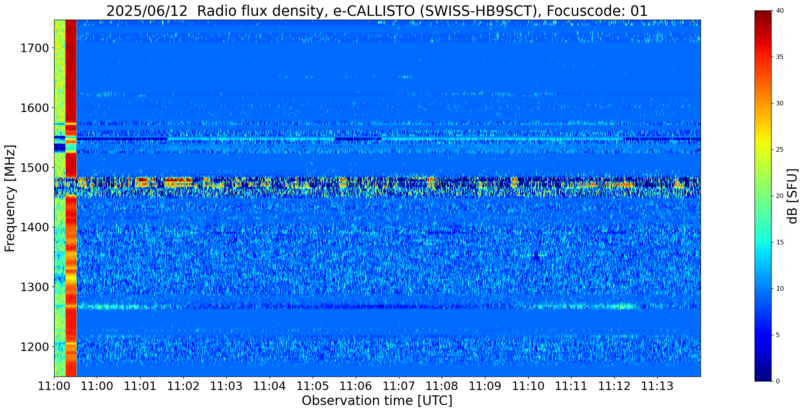Click the colorbar tick label 35

pos(780,57)
